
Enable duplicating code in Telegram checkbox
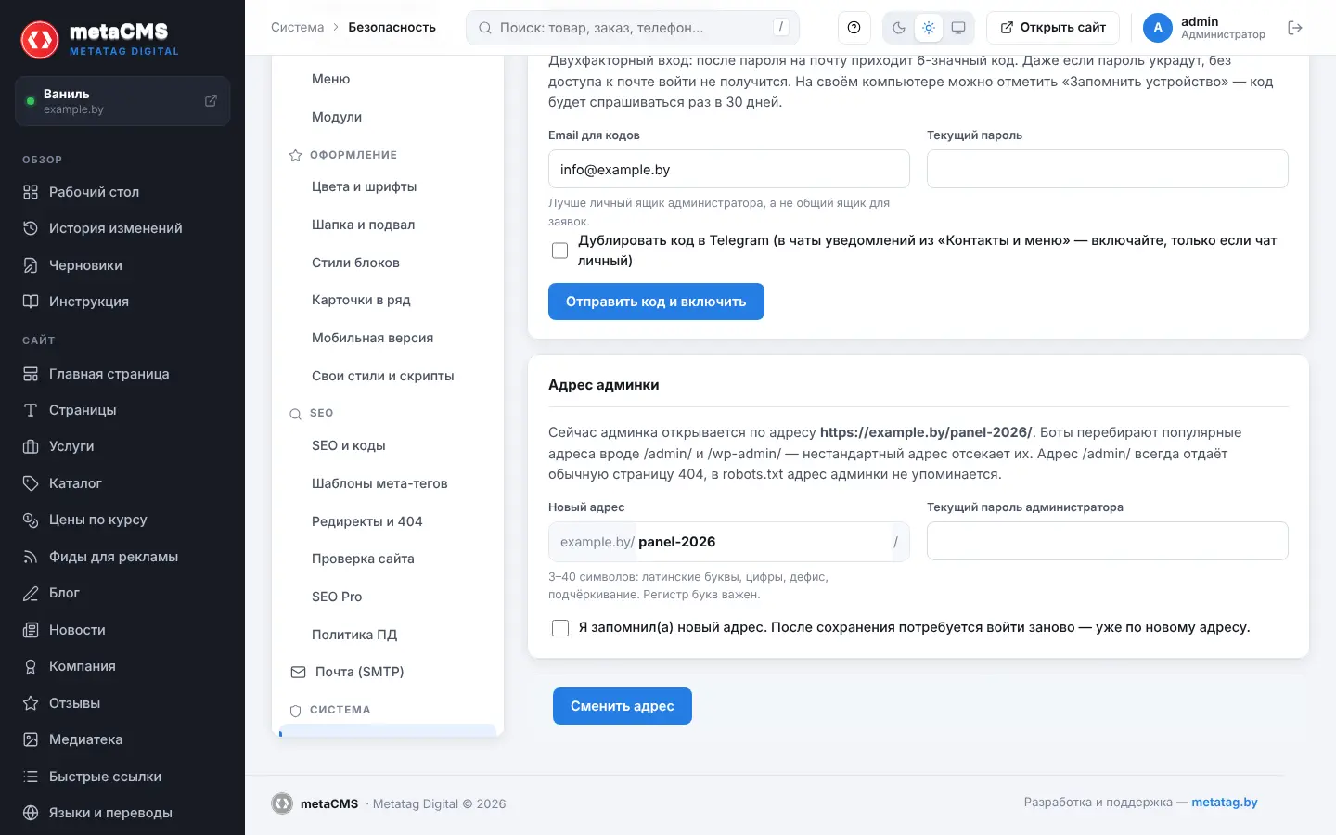tap(559, 250)
